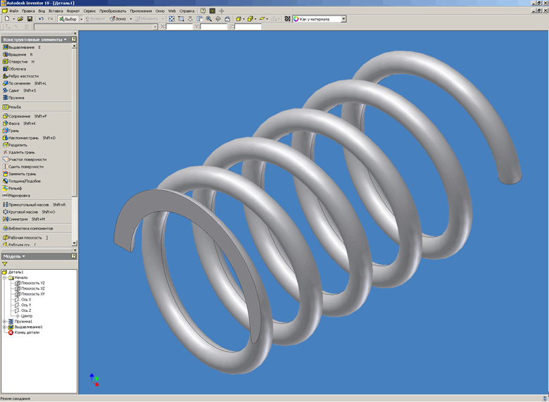Select the Грань tool
Viewport: 549px width, 402px height.
click(11, 131)
